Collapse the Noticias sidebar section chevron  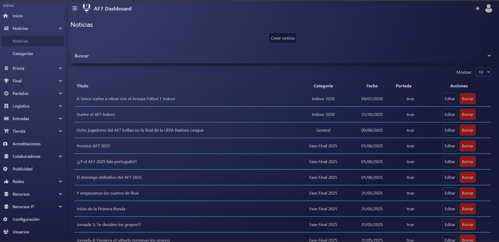coord(60,28)
